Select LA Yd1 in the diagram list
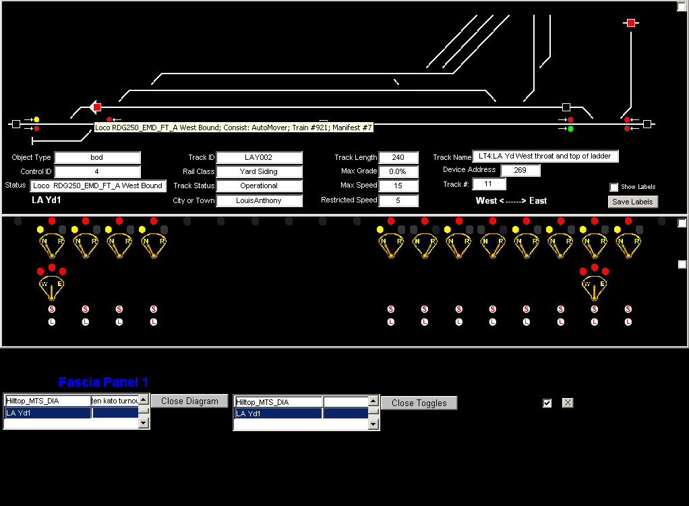689x506 pixels. tap(47, 413)
